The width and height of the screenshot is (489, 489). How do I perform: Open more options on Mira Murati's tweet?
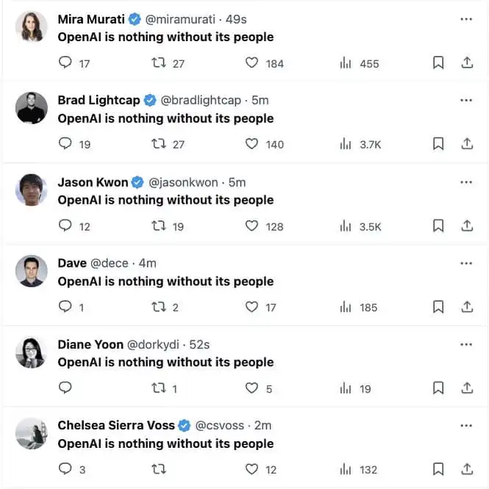pyautogui.click(x=466, y=19)
